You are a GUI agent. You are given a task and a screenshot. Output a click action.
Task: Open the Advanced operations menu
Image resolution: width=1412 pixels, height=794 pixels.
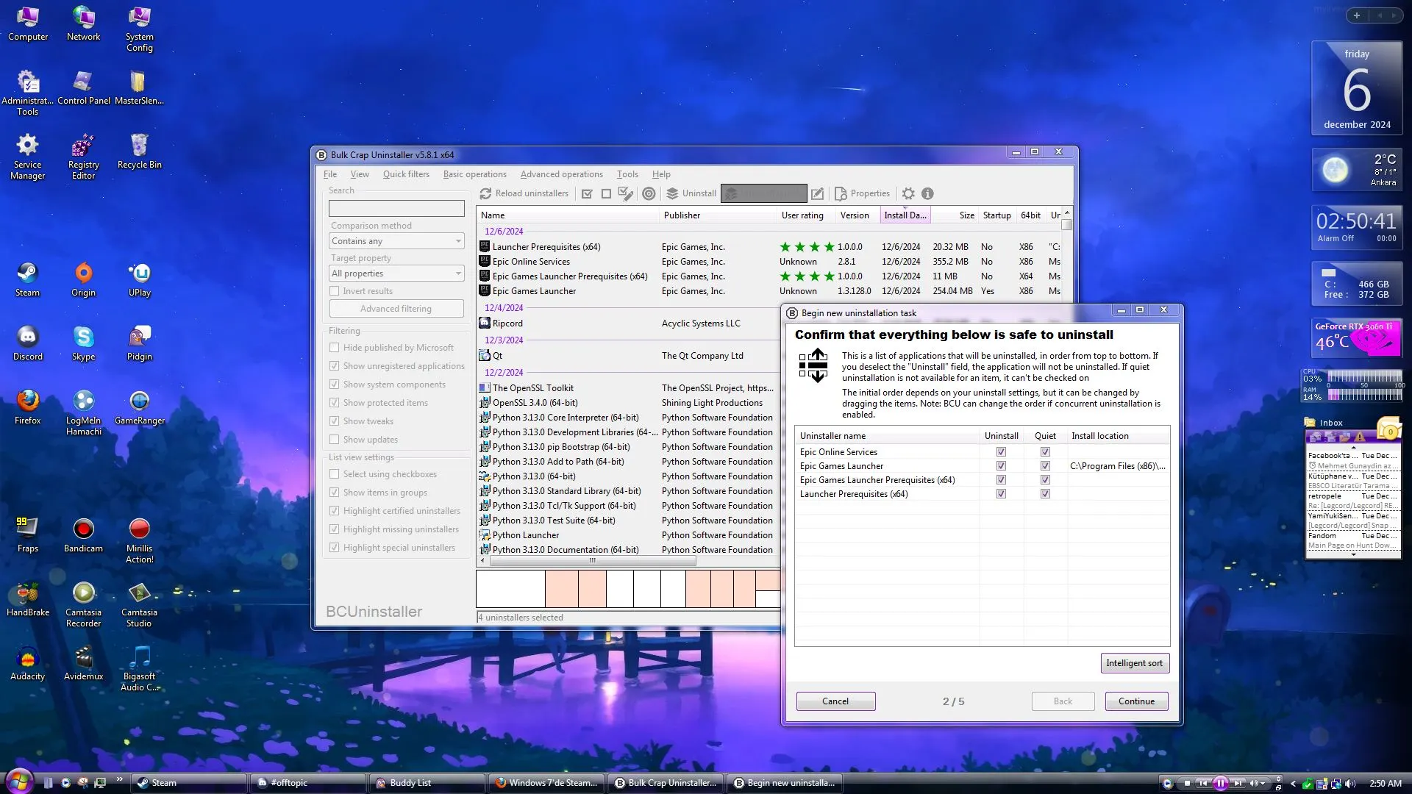561,174
